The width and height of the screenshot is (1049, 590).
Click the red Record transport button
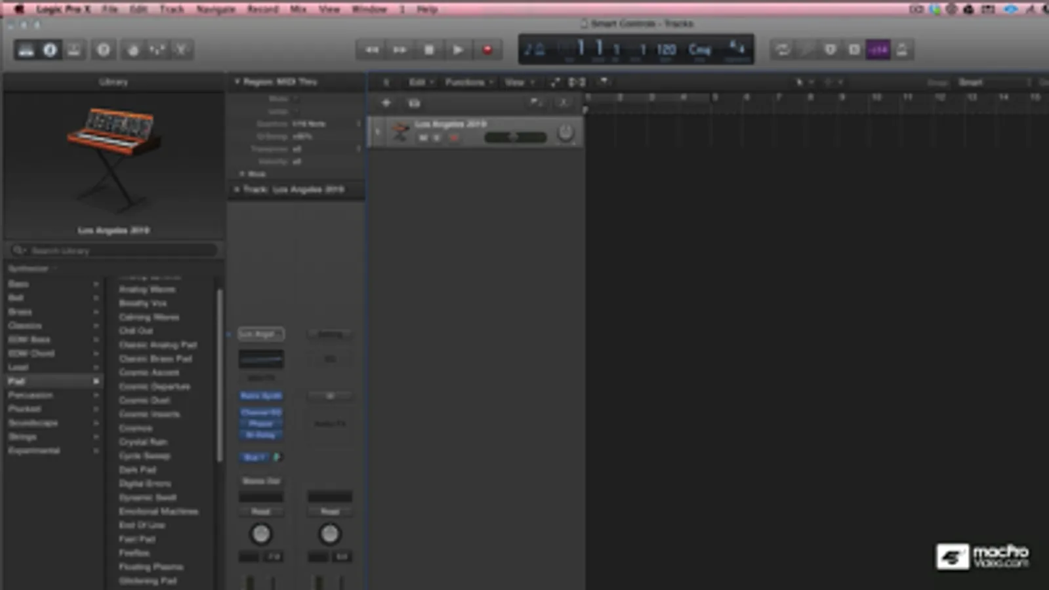pos(487,50)
